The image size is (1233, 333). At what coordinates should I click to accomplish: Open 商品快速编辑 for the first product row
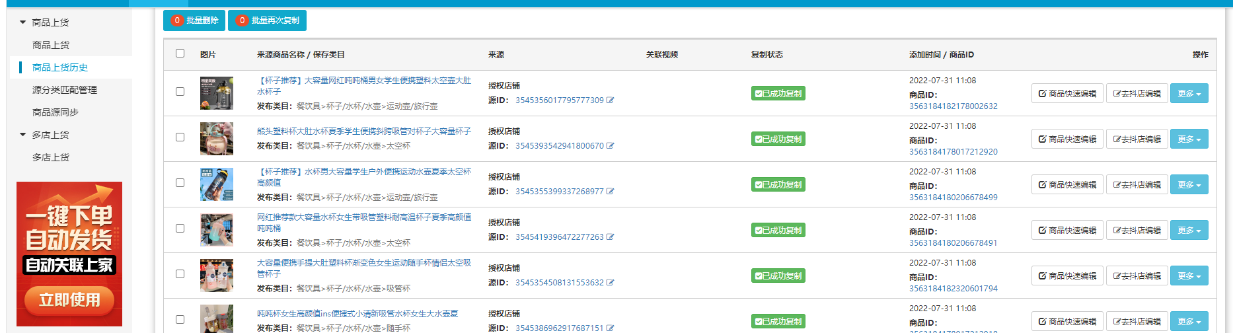pos(1066,94)
